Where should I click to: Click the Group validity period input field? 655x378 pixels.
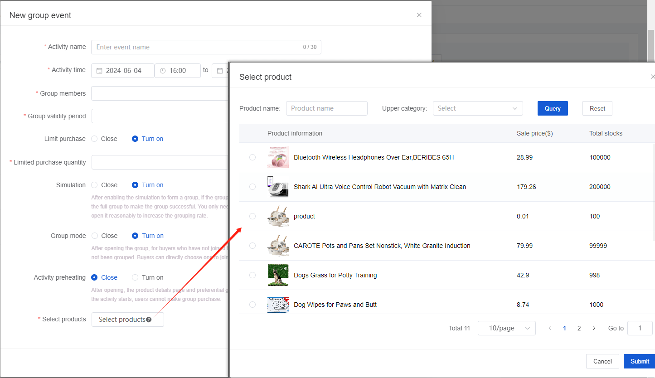tap(160, 116)
